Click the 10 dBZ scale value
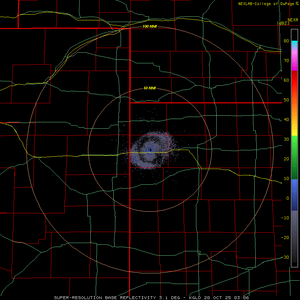Image resolution: width=300 pixels, height=300 pixels. [286, 179]
